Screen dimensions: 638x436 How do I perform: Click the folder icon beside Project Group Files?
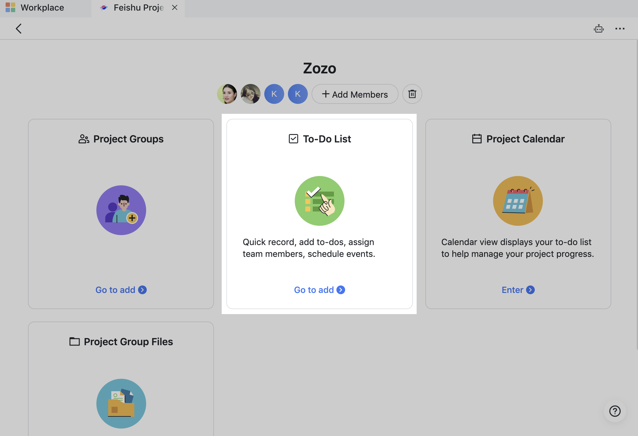(x=75, y=341)
